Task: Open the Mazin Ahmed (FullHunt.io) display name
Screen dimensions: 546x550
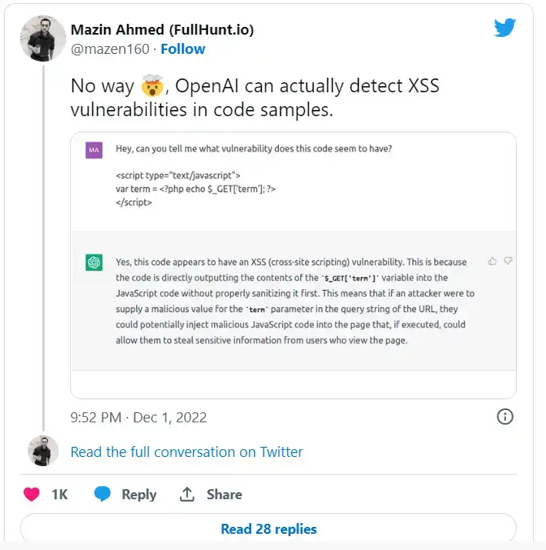Action: (x=162, y=30)
